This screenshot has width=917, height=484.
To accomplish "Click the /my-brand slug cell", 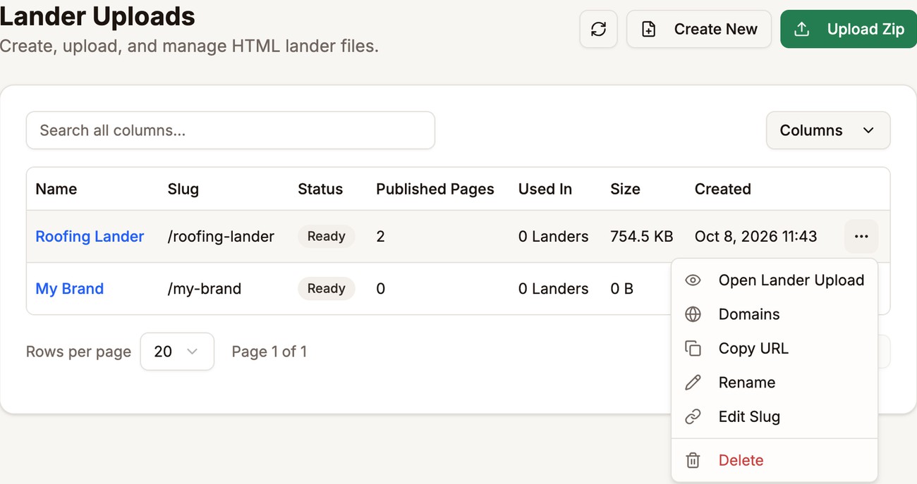I will tap(205, 289).
